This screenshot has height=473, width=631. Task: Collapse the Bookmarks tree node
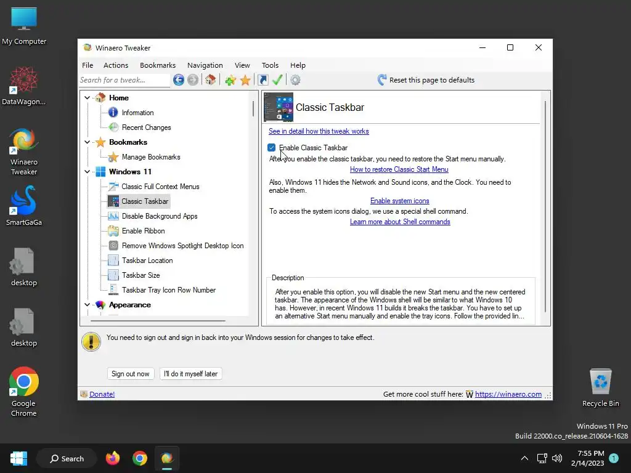pyautogui.click(x=88, y=142)
